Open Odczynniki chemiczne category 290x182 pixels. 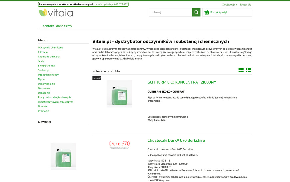[x=50, y=48]
